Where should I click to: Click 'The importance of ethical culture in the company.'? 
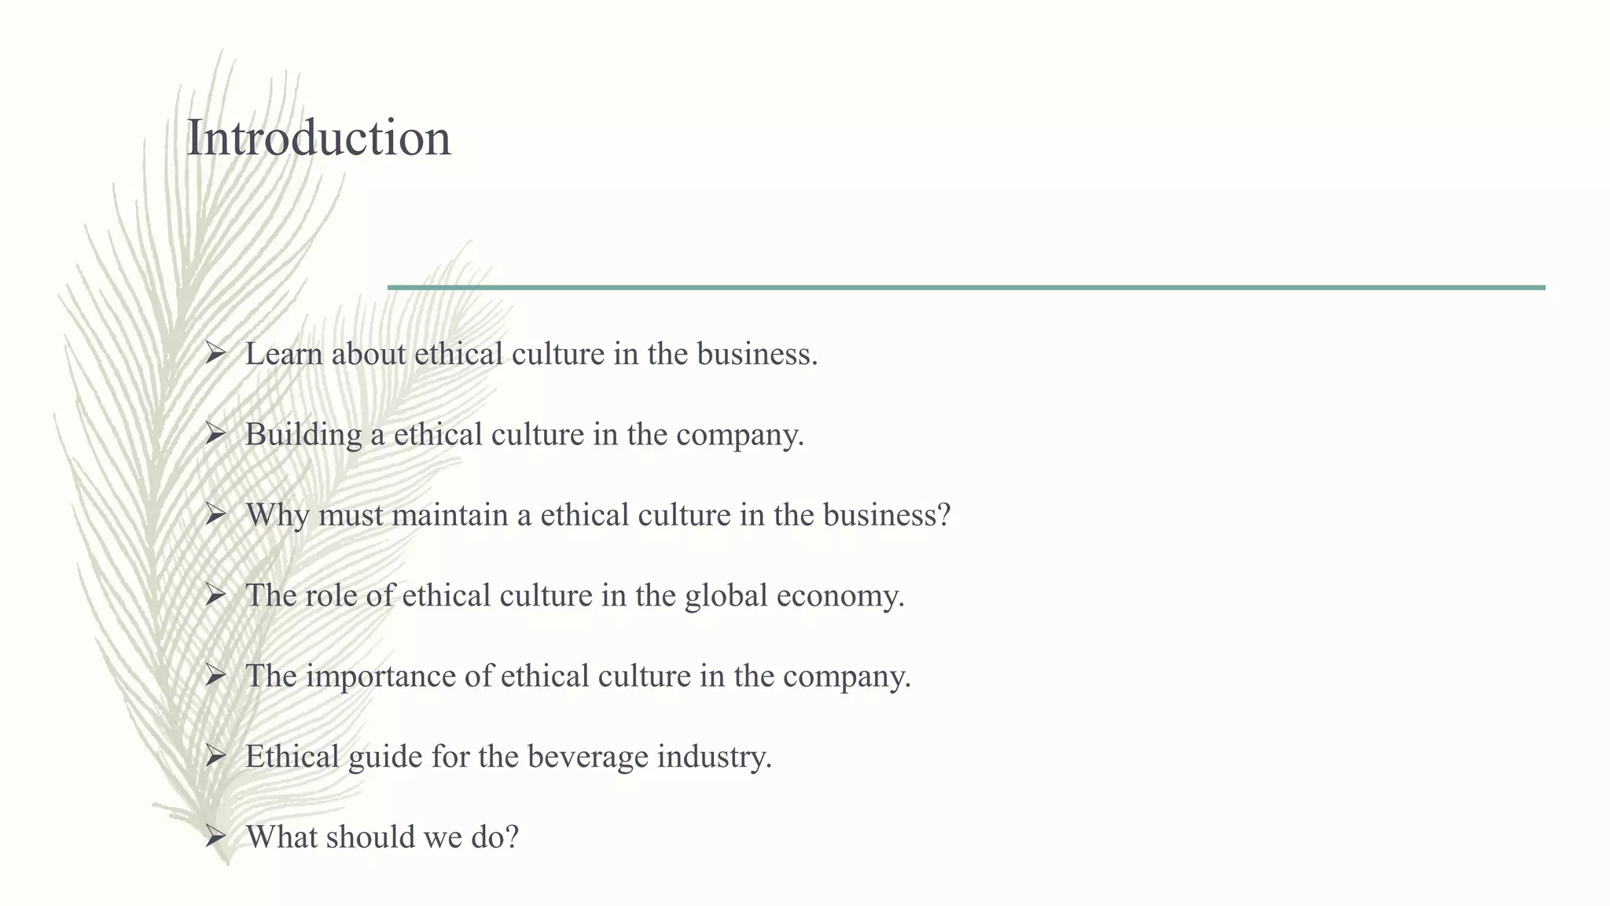click(578, 676)
